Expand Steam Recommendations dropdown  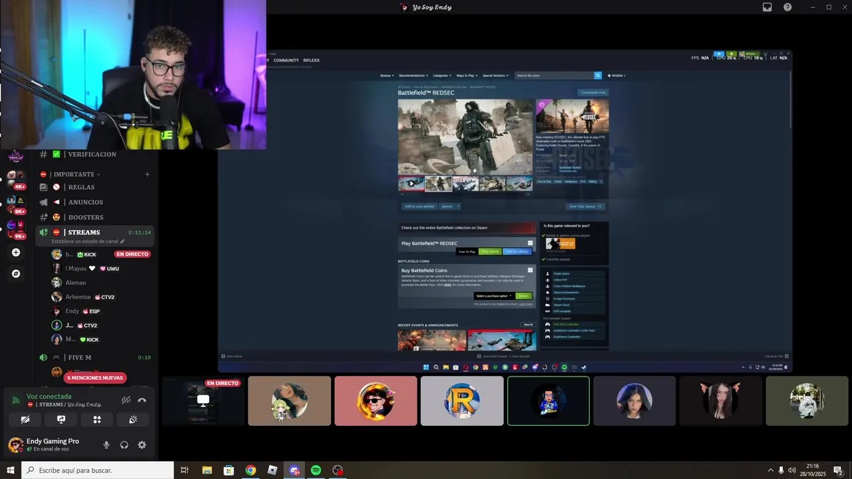(x=413, y=75)
